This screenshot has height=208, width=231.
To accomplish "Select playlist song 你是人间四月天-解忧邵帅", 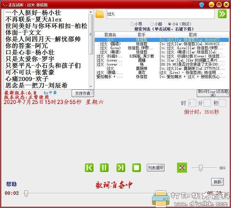I will tap(43, 39).
